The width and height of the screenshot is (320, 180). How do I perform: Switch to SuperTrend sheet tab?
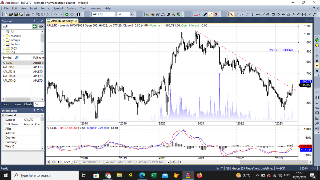pos(89,162)
